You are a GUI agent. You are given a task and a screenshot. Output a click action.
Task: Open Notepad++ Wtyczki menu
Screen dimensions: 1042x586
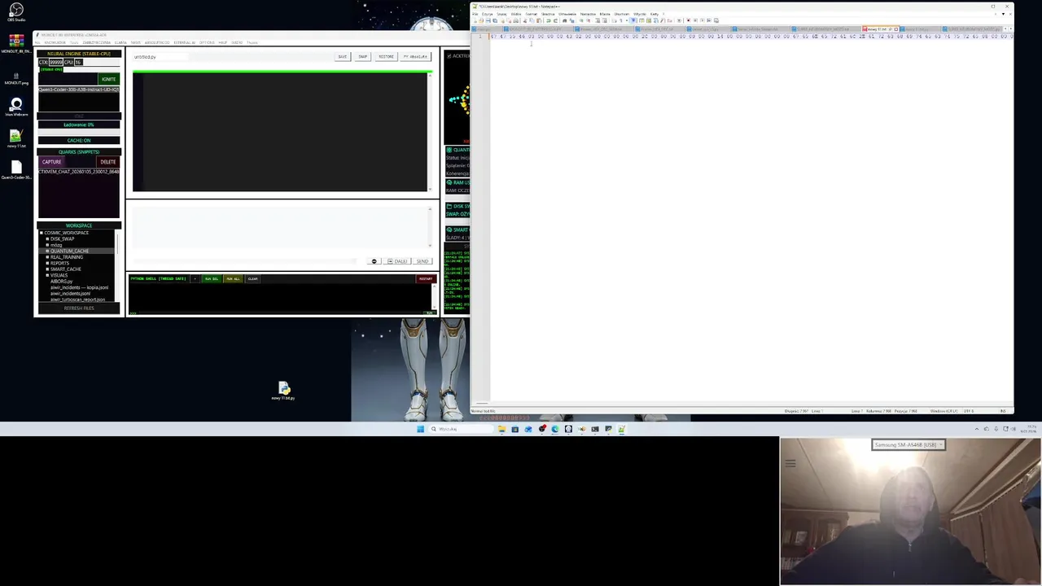[x=640, y=14]
